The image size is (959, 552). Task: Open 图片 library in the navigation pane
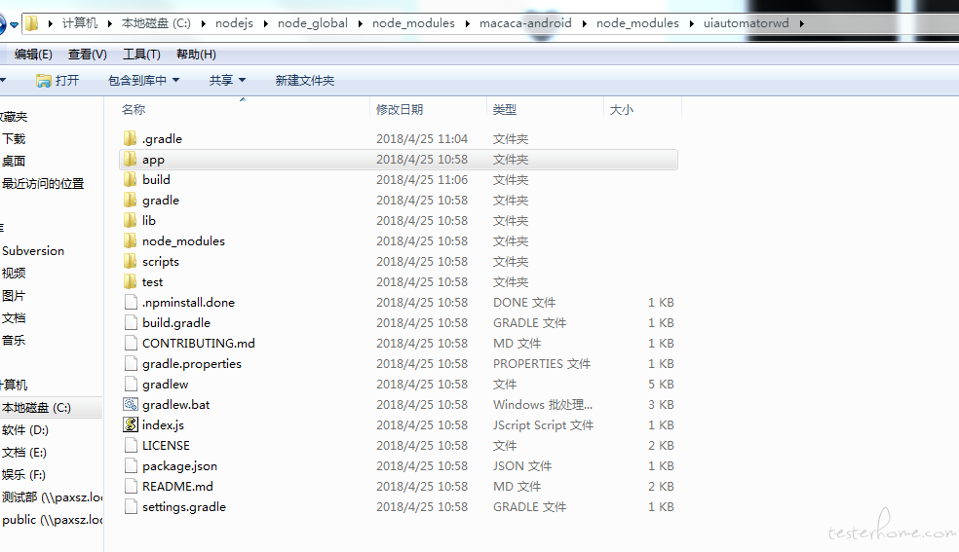click(14, 296)
